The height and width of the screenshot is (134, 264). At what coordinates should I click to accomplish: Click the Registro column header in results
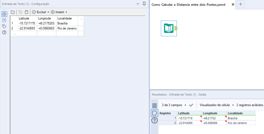click(168, 113)
